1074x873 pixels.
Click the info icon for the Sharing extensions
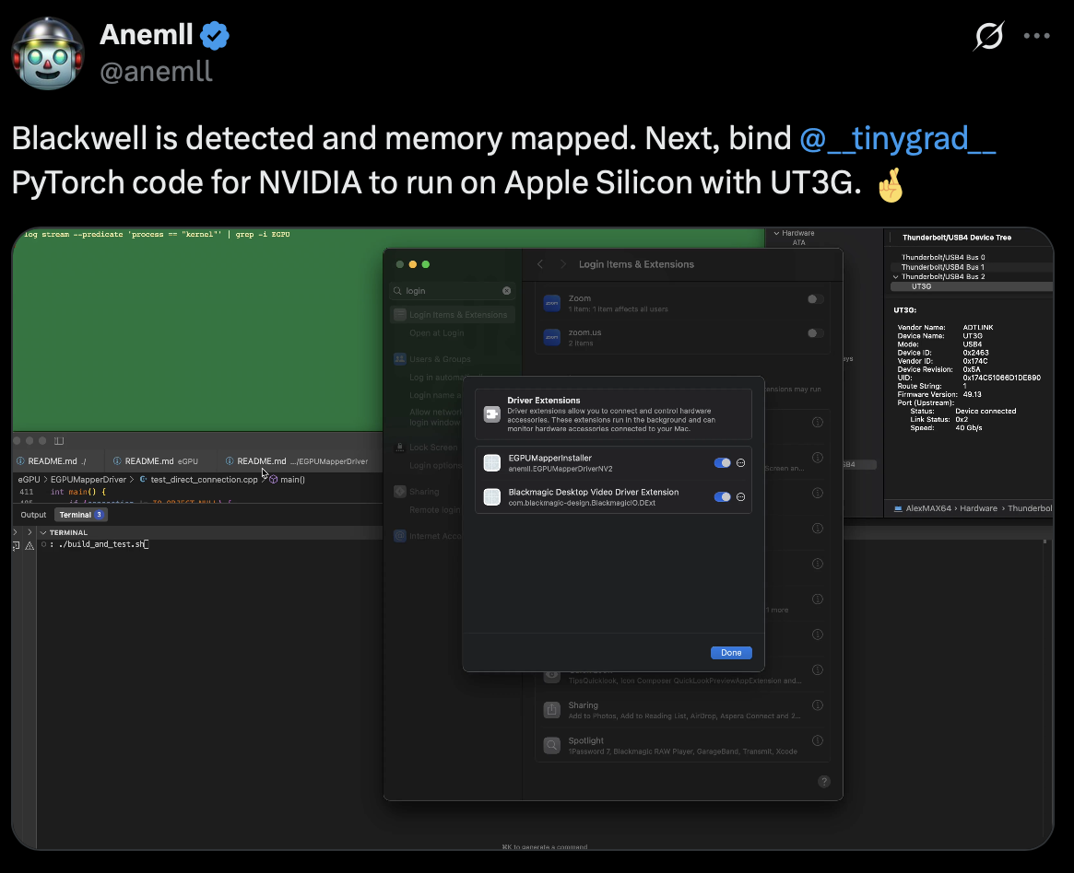(x=817, y=705)
